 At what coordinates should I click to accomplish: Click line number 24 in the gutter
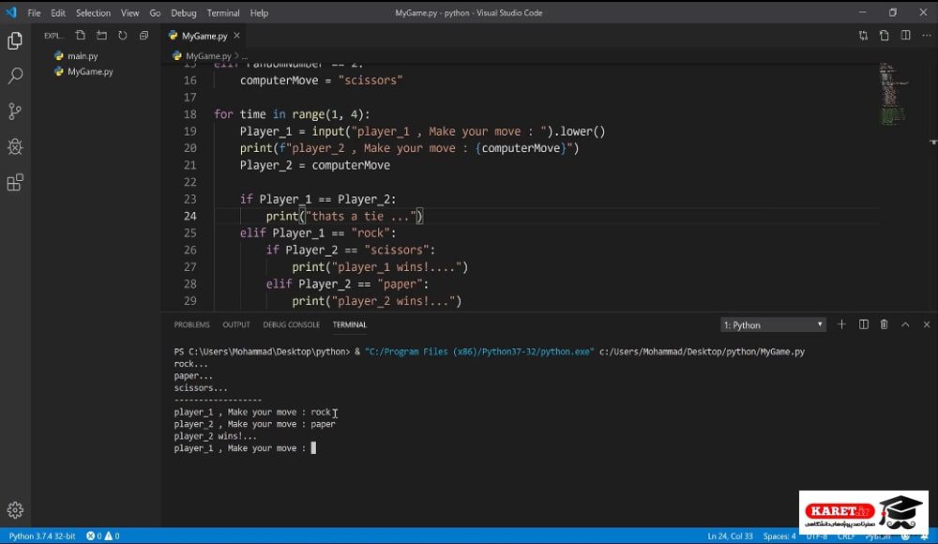(189, 216)
